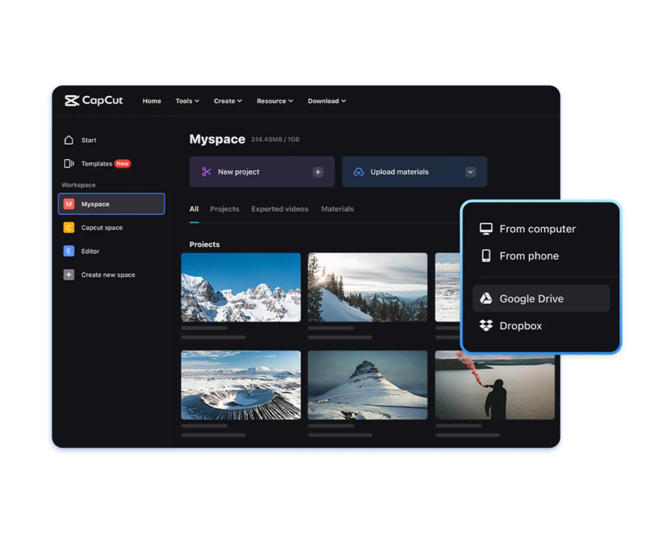Select the Templates icon in sidebar

click(x=68, y=164)
